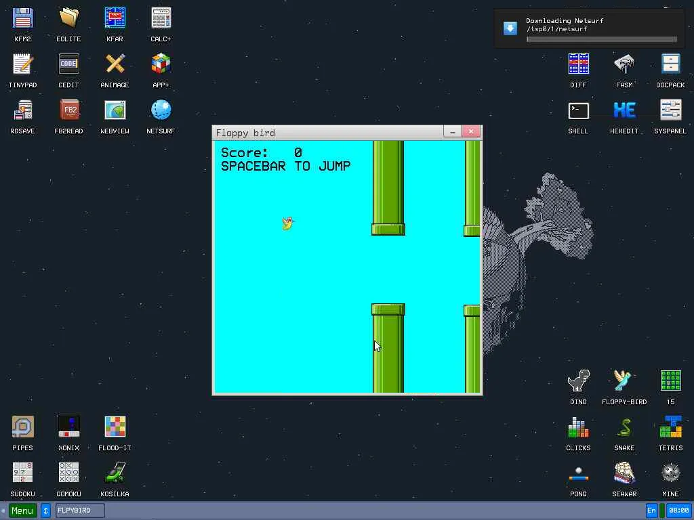Screen dimensions: 694x520
Task: Launch the CEDIT code editor icon
Action: (x=68, y=64)
